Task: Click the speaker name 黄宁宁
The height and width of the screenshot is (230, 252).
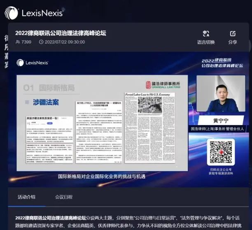Action: coord(221,121)
